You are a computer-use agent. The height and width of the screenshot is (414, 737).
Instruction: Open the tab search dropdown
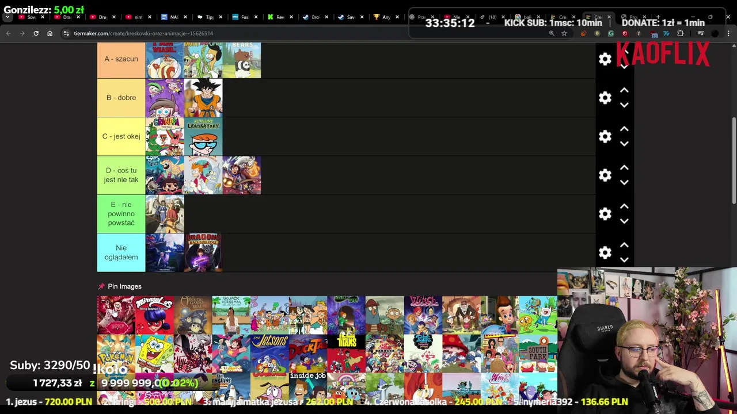click(7, 17)
